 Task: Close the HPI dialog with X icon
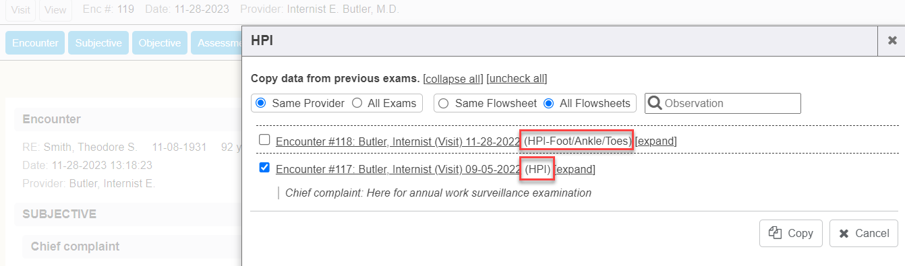pyautogui.click(x=891, y=41)
